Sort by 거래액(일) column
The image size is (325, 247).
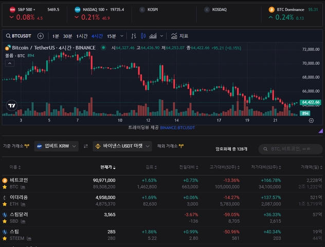click(312, 167)
